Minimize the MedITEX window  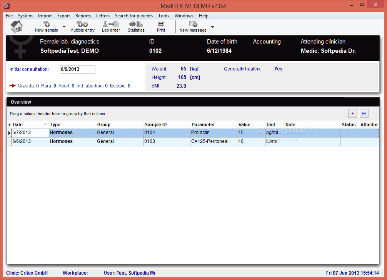click(352, 5)
